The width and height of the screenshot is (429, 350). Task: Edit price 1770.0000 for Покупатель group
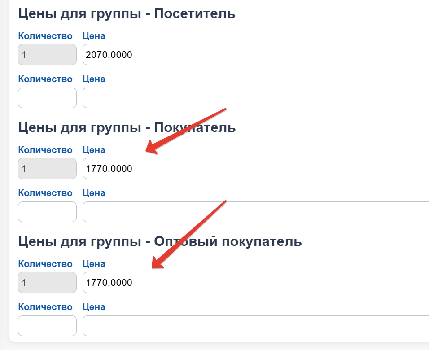[256, 168]
